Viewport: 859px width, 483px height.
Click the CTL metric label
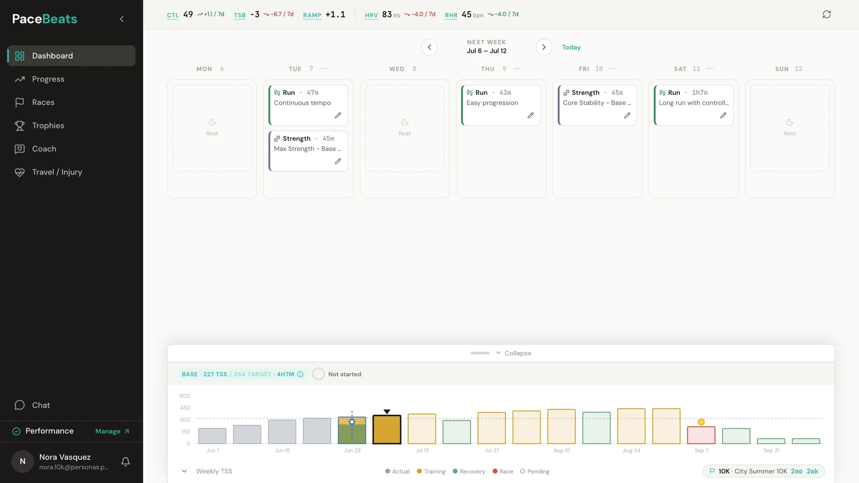pyautogui.click(x=173, y=15)
